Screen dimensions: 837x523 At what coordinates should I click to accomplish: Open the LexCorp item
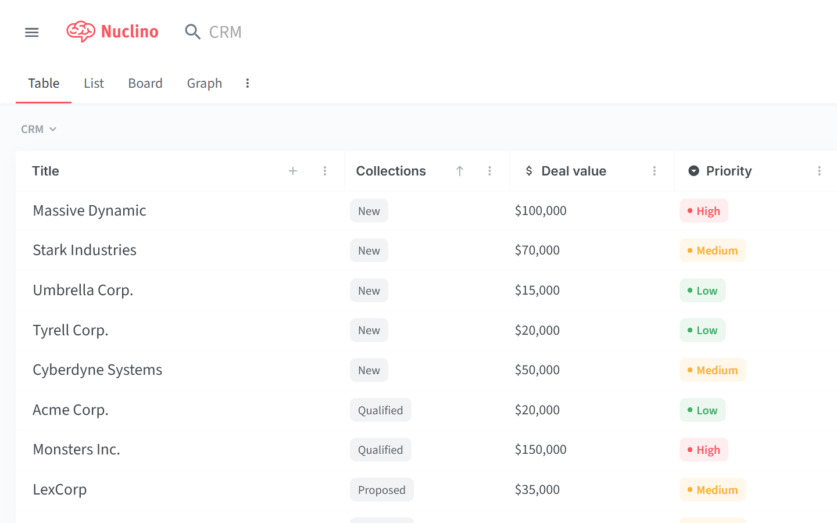click(x=60, y=490)
